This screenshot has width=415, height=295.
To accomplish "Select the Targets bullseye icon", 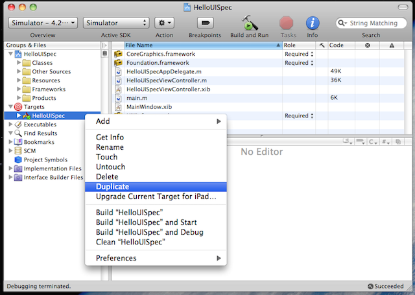I will tap(18, 107).
